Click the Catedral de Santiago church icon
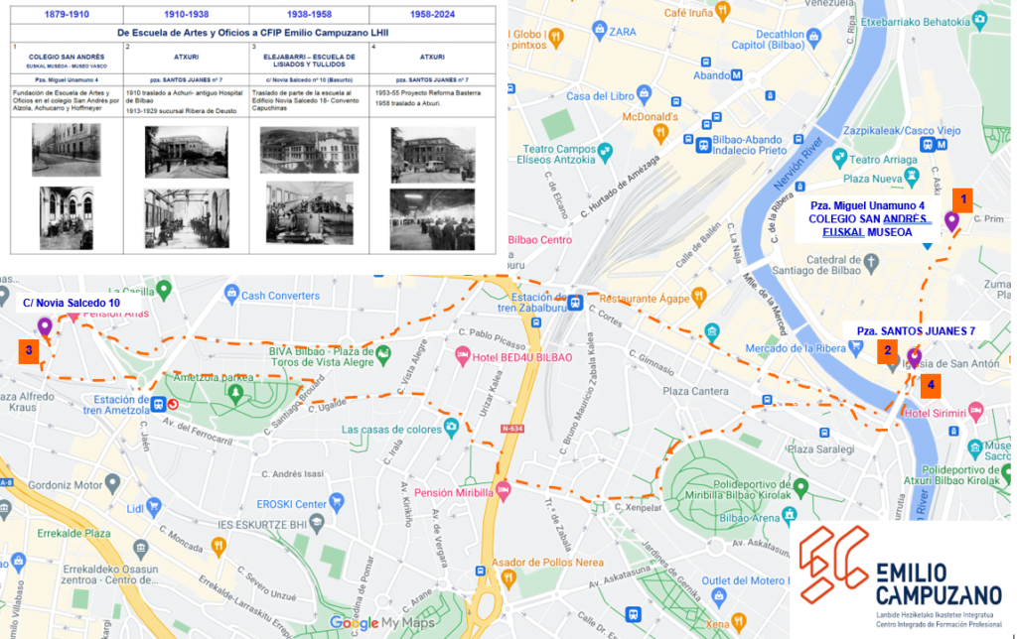The image size is (1017, 639). point(870,264)
